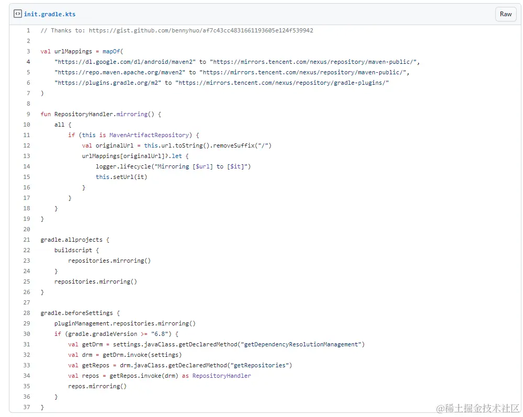This screenshot has width=523, height=417.
Task: Click 'getDependencyResolutionManagement' string
Action: pyautogui.click(x=301, y=344)
